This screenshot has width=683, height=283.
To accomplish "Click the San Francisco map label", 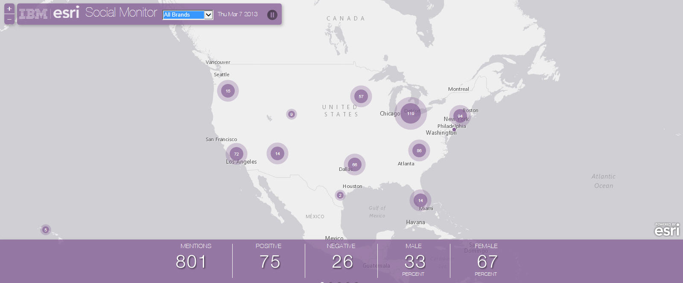I will [221, 139].
